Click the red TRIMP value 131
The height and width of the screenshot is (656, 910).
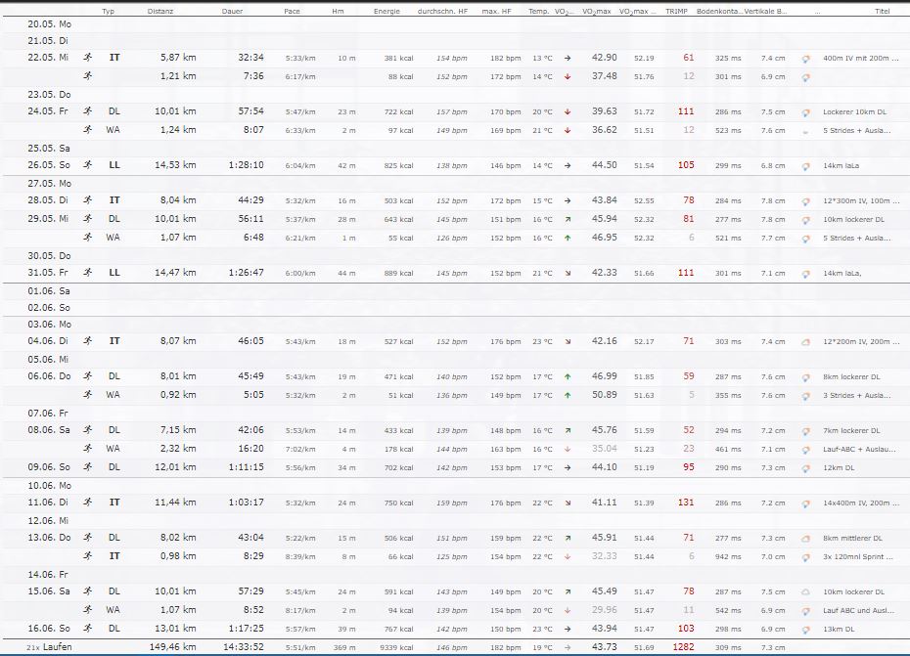click(x=686, y=503)
